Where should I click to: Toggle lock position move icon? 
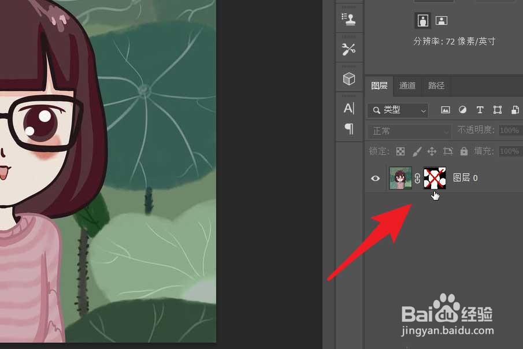tap(432, 151)
